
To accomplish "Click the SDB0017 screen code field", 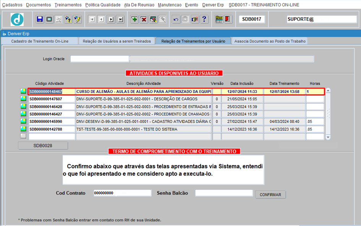I will (252, 19).
